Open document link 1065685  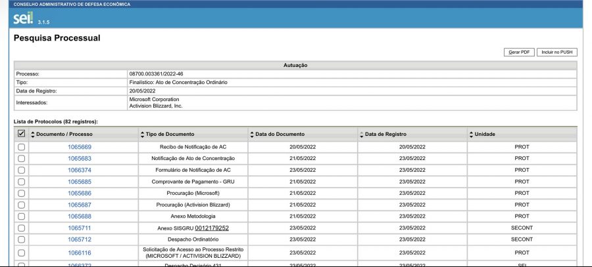tap(80, 182)
